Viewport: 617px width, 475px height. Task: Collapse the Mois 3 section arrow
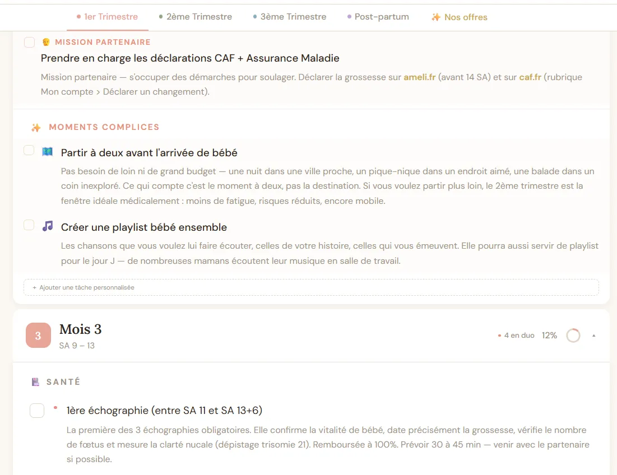(x=594, y=336)
